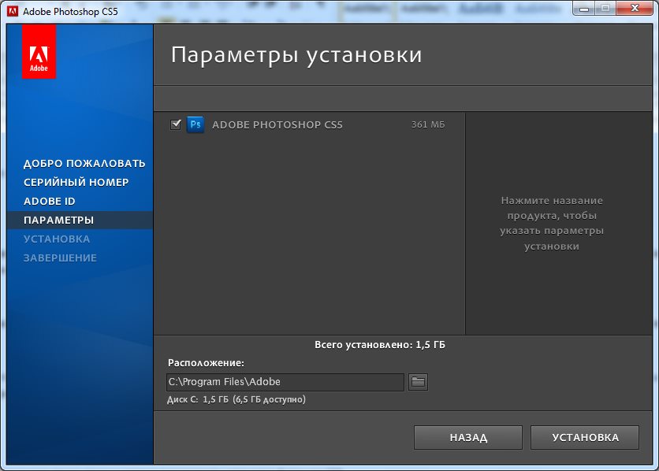Screen dimensions: 659x471
Task: Click the Photoshop Ps product icon
Action: click(x=195, y=124)
